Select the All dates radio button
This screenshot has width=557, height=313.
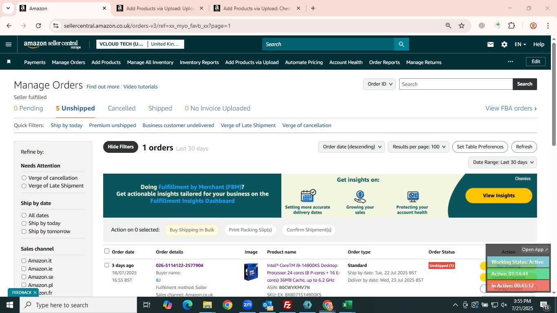(x=24, y=215)
